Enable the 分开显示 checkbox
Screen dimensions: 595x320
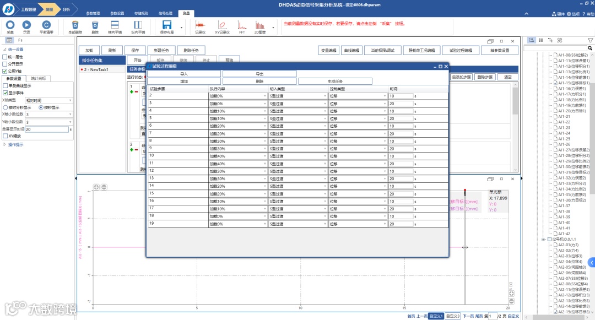point(5,64)
